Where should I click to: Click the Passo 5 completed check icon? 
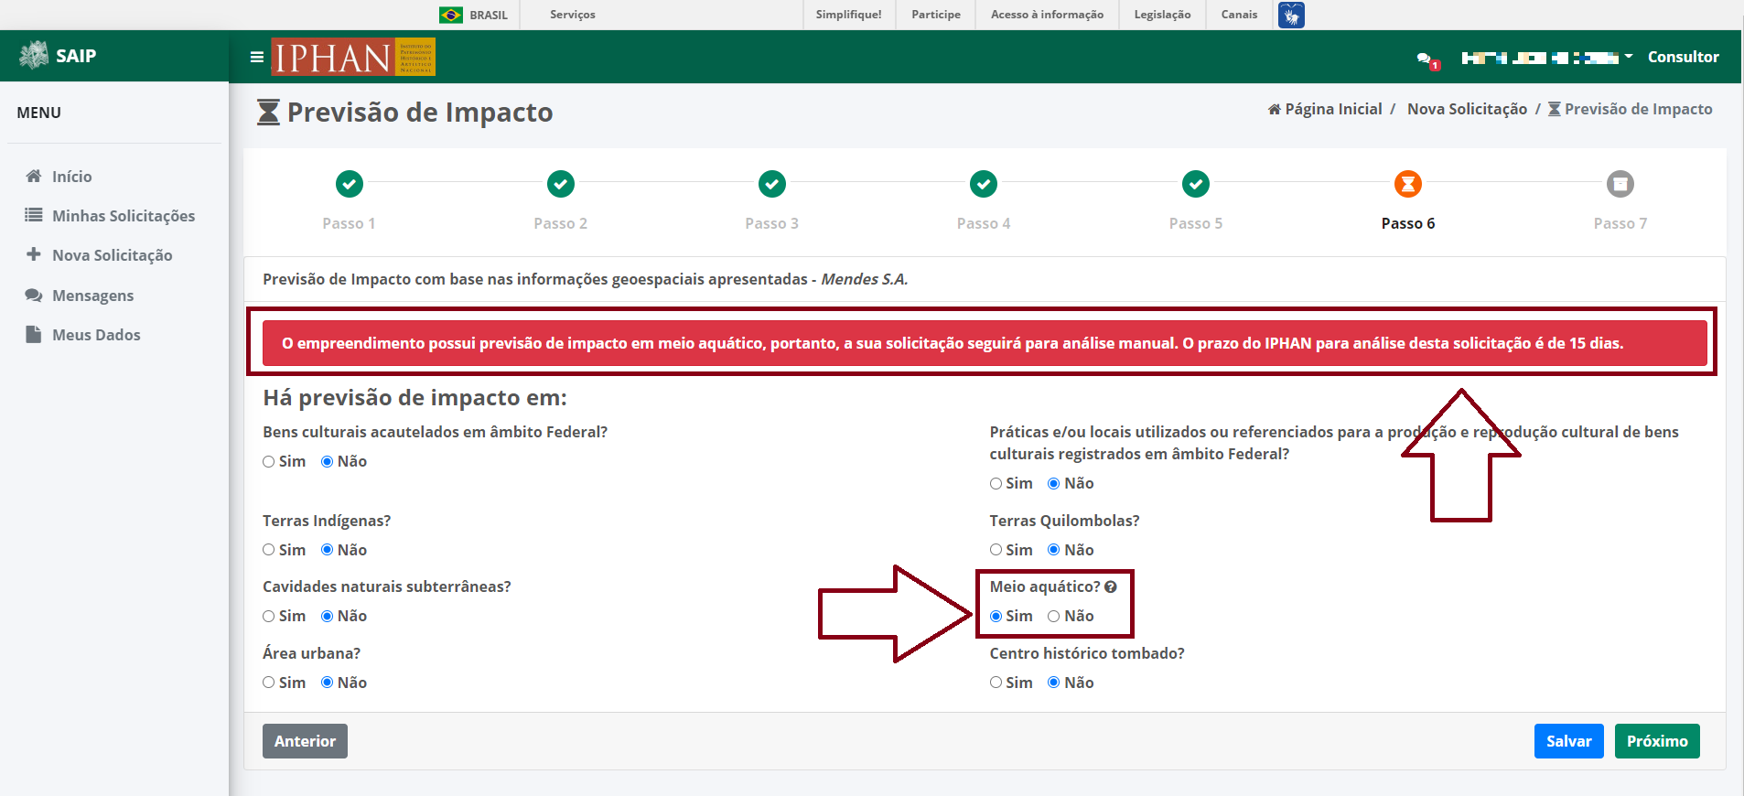pos(1196,184)
